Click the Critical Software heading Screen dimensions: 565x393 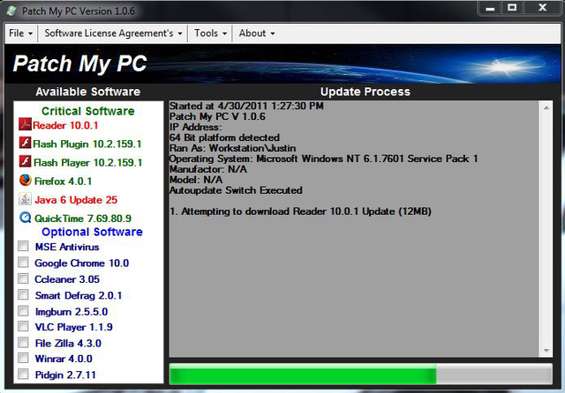click(88, 111)
